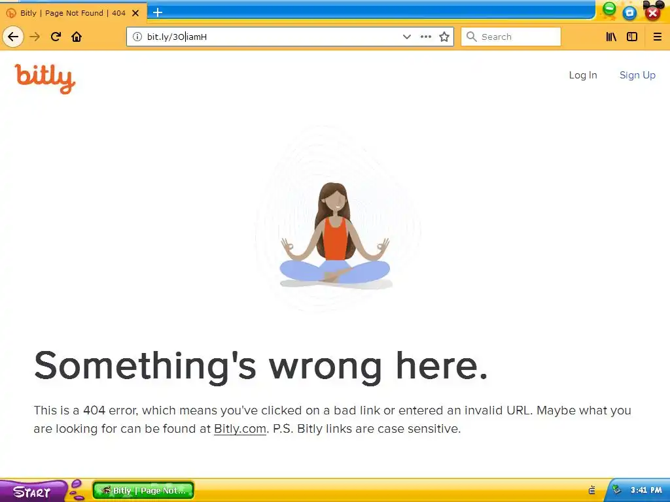Minimize the window with green button
The image size is (670, 502).
(x=609, y=8)
